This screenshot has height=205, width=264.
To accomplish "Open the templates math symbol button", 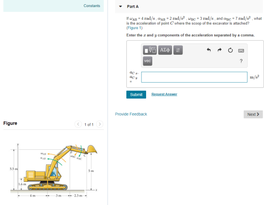I will click(150, 50).
